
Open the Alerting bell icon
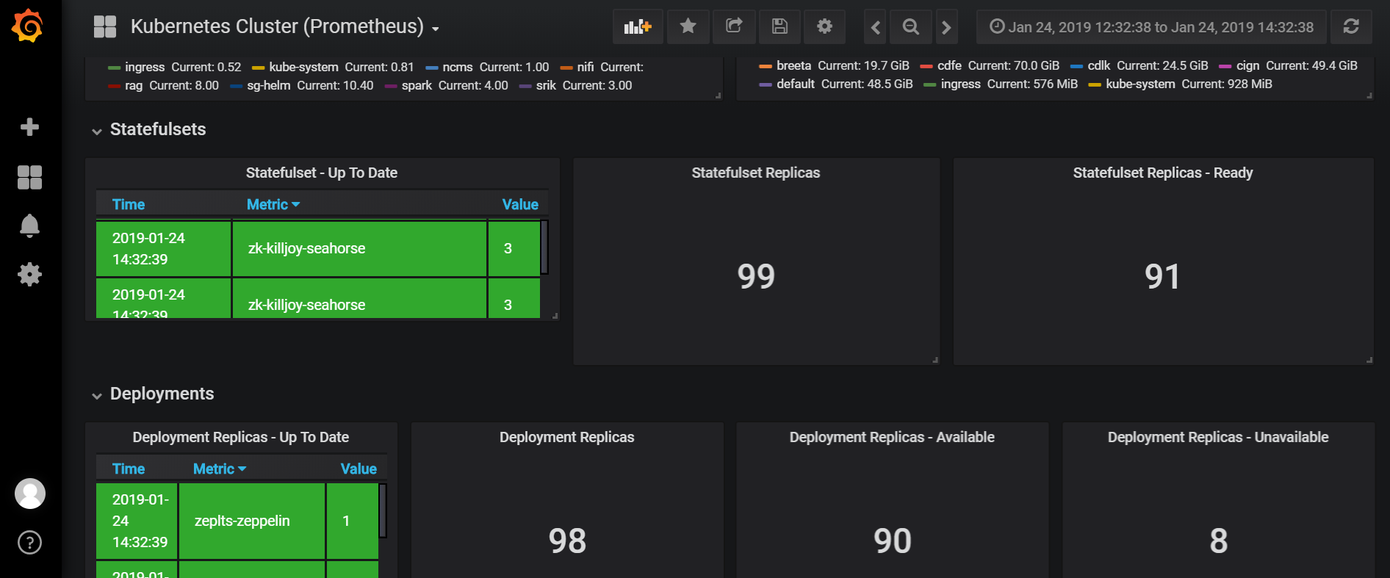[29, 225]
